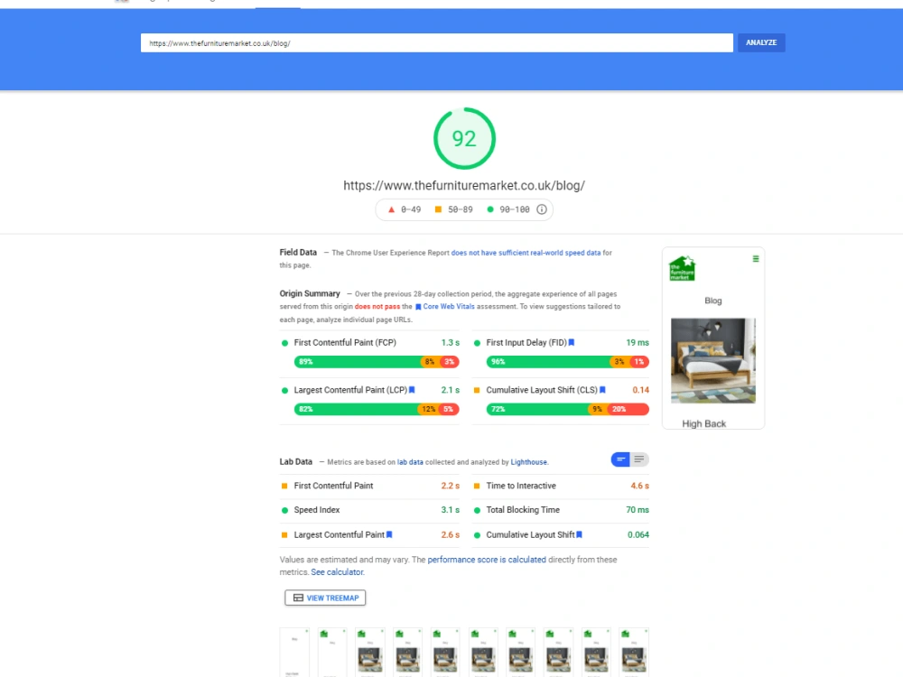The image size is (903, 677).
Task: Click the green status dot for First Contentful Paint (FCP)
Action: [x=284, y=343]
